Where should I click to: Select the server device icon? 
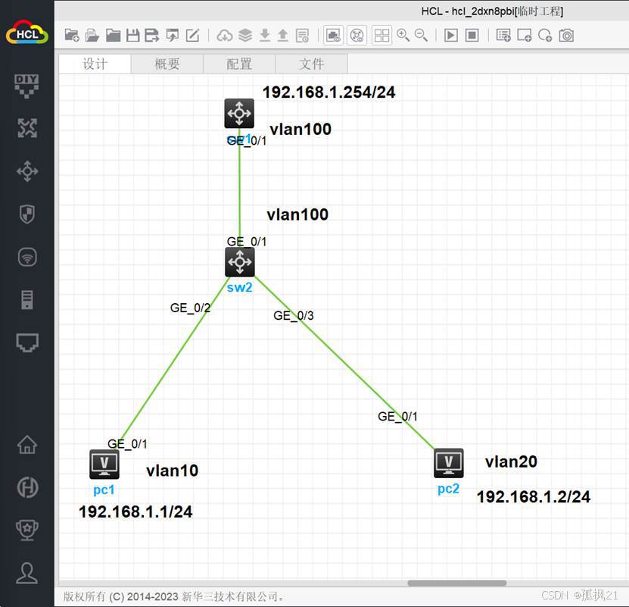point(27,299)
